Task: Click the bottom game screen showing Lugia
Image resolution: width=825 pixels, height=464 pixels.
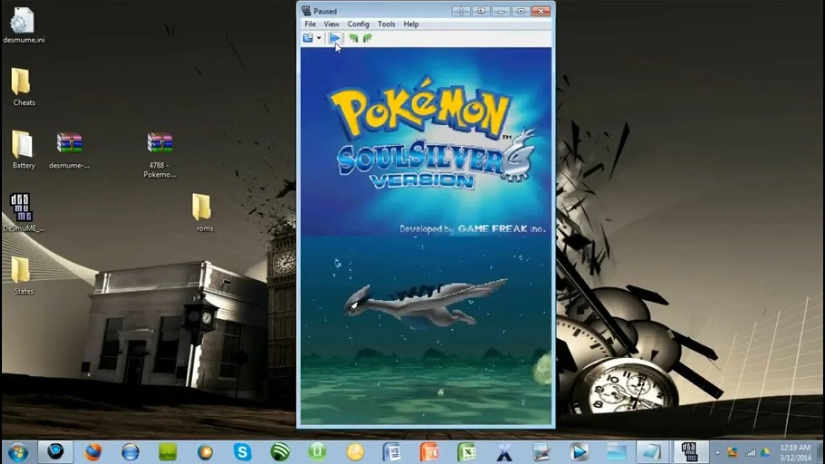Action: tap(425, 330)
